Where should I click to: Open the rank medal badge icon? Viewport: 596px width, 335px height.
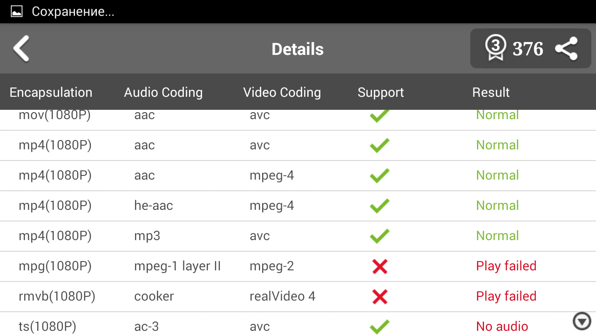(x=495, y=48)
